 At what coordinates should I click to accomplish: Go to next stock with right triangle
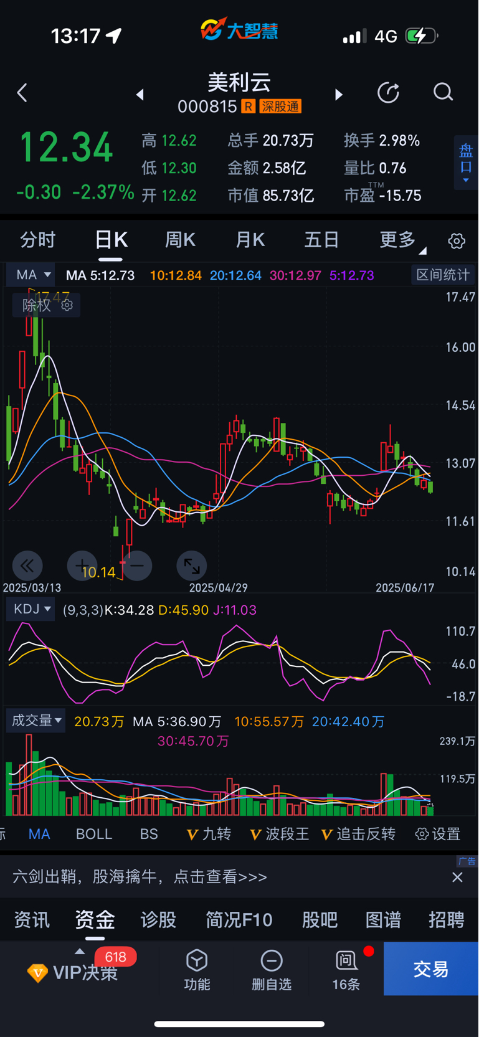pyautogui.click(x=338, y=95)
